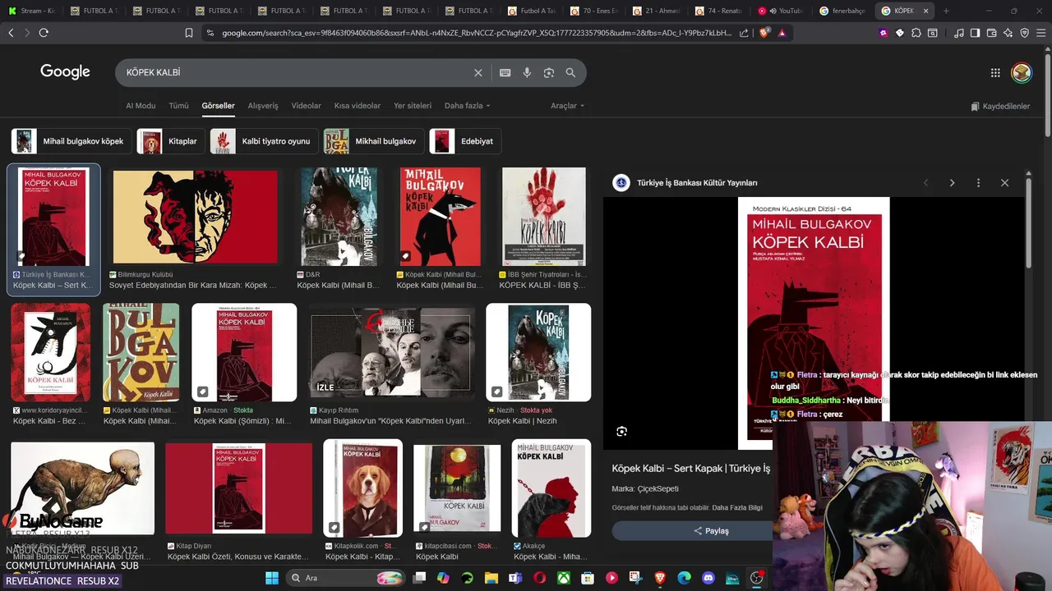Open Kaydedilenler saved items
Viewport: 1052px width, 591px height.
pos(1000,106)
